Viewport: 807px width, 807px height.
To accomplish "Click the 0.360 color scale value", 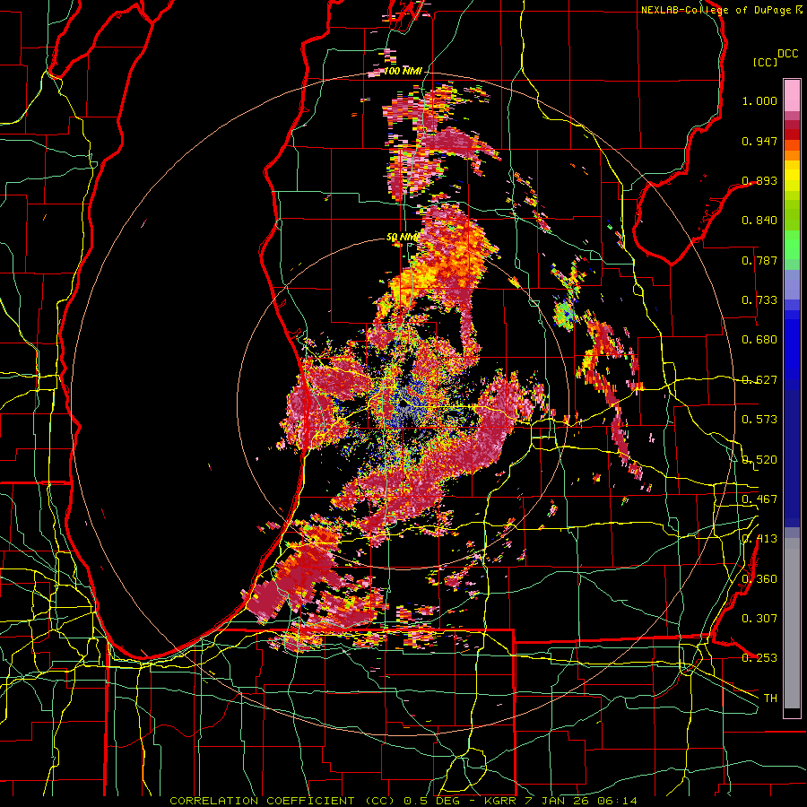I will click(x=759, y=579).
